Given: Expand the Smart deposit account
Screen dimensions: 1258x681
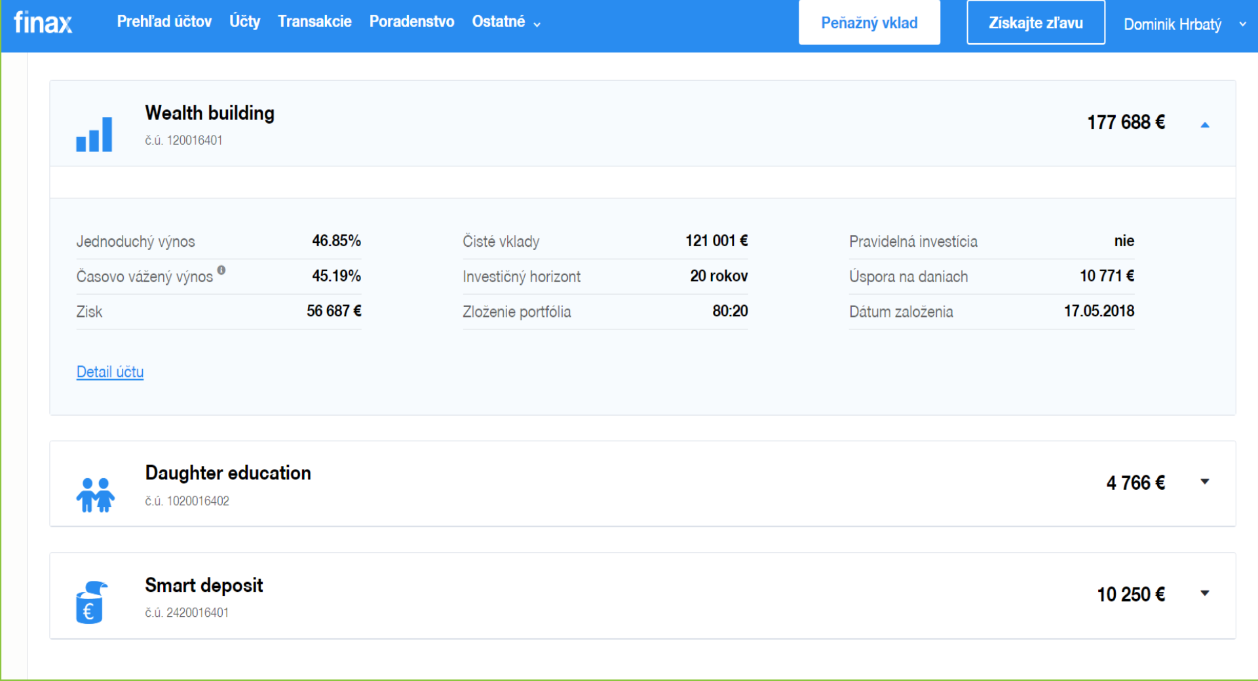Looking at the screenshot, I should tap(1204, 593).
